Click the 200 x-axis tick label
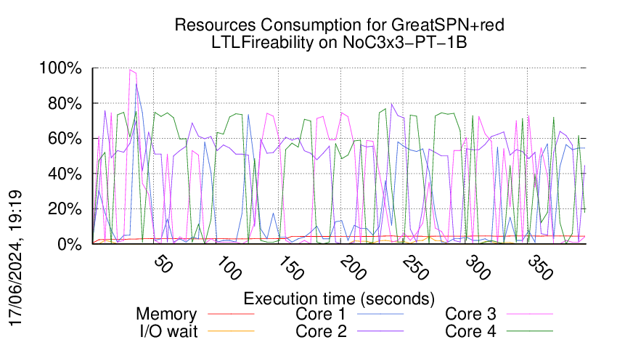Image resolution: width=617 pixels, height=345 pixels. tap(354, 269)
